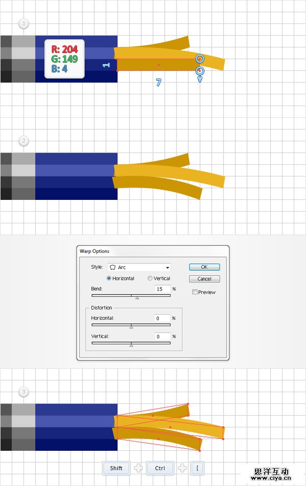Click the plus sign between Ctrl and bracket key

point(182,468)
